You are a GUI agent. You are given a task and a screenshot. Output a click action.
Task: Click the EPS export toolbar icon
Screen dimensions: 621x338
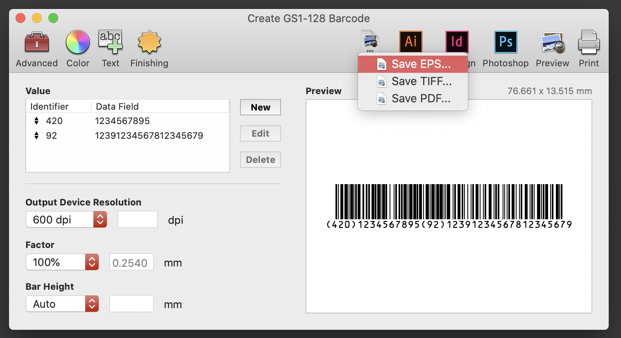coord(370,41)
